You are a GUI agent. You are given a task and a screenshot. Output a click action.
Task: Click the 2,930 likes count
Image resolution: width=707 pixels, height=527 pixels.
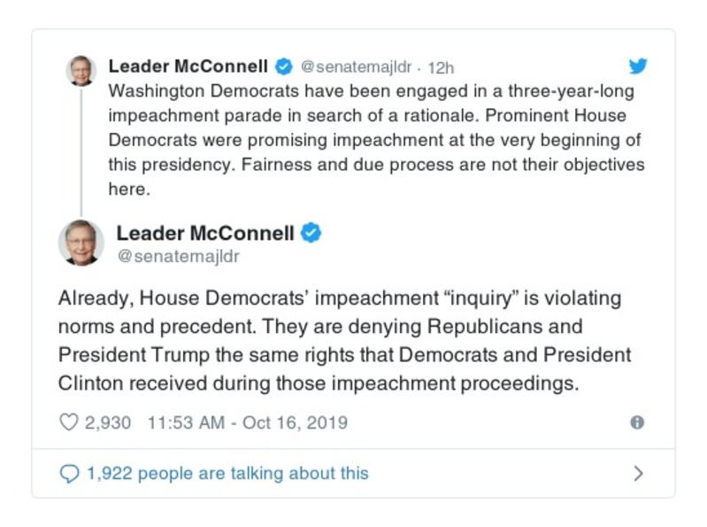(x=108, y=422)
